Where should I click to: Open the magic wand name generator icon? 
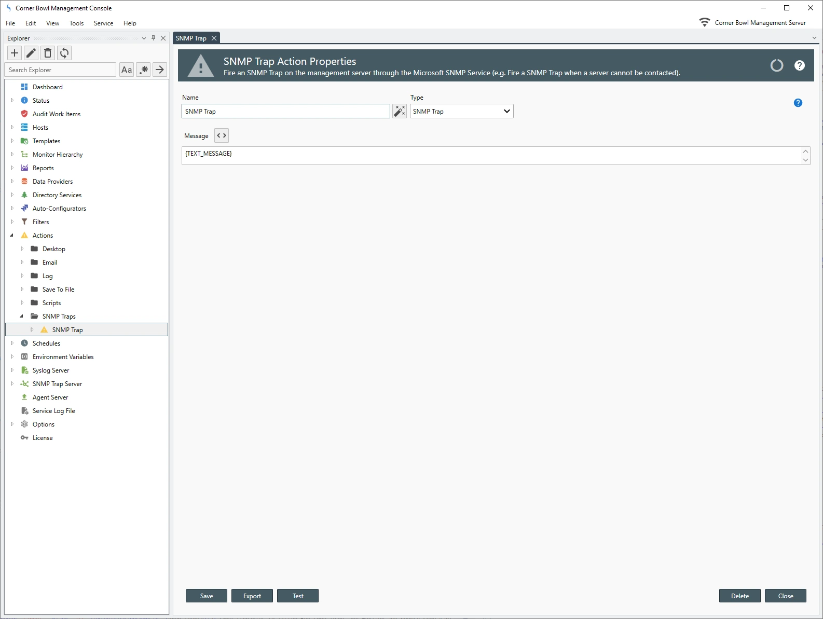[x=399, y=111]
